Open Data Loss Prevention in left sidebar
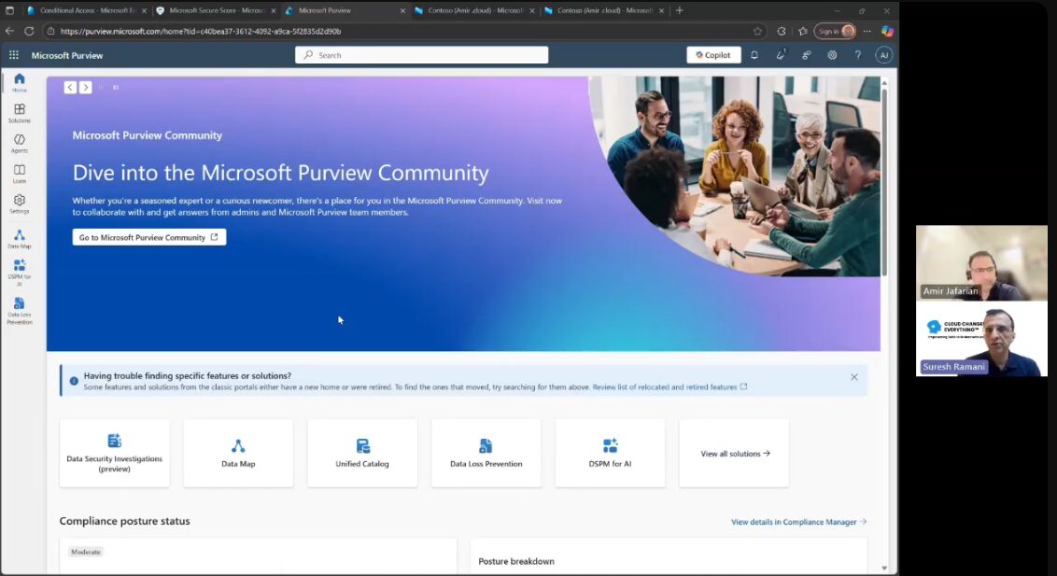 pos(19,307)
